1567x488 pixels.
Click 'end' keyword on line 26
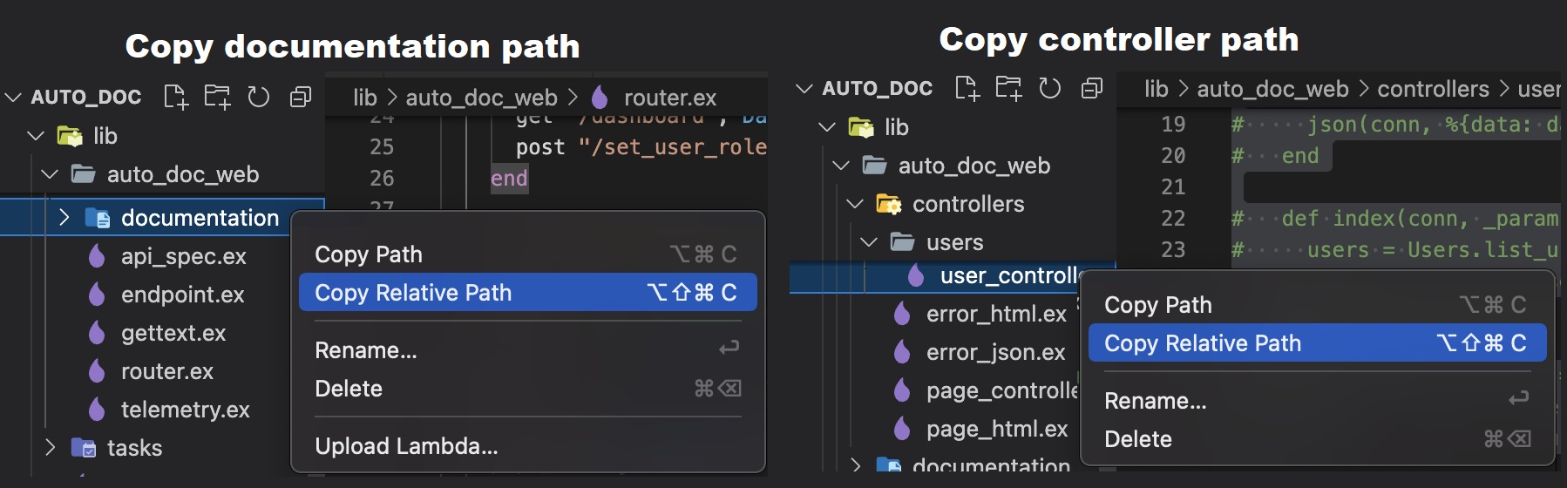[509, 179]
